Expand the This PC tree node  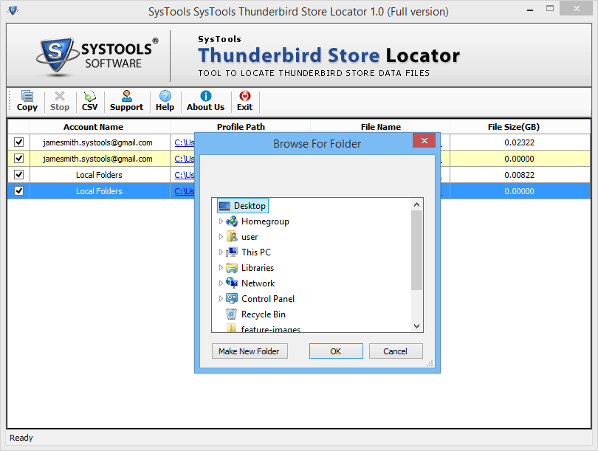[x=221, y=252]
